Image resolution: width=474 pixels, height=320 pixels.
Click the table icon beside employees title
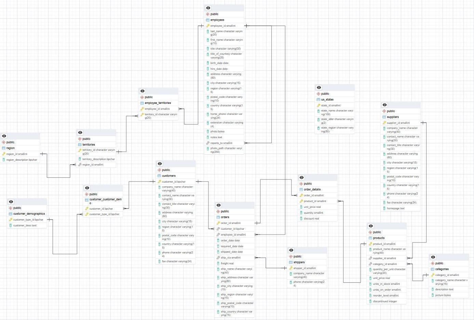point(208,20)
